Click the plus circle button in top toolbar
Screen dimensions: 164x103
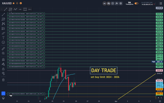click(113, 3)
